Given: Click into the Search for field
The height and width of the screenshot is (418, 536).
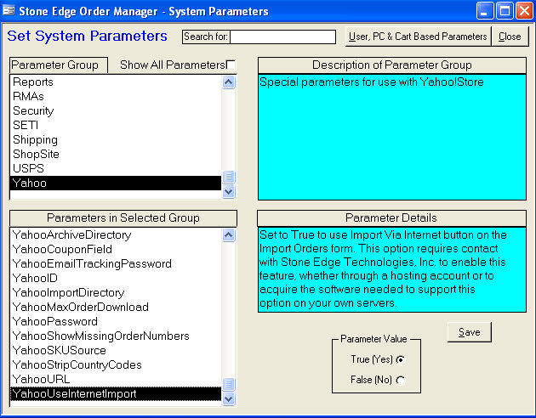Looking at the screenshot, I should coord(283,37).
